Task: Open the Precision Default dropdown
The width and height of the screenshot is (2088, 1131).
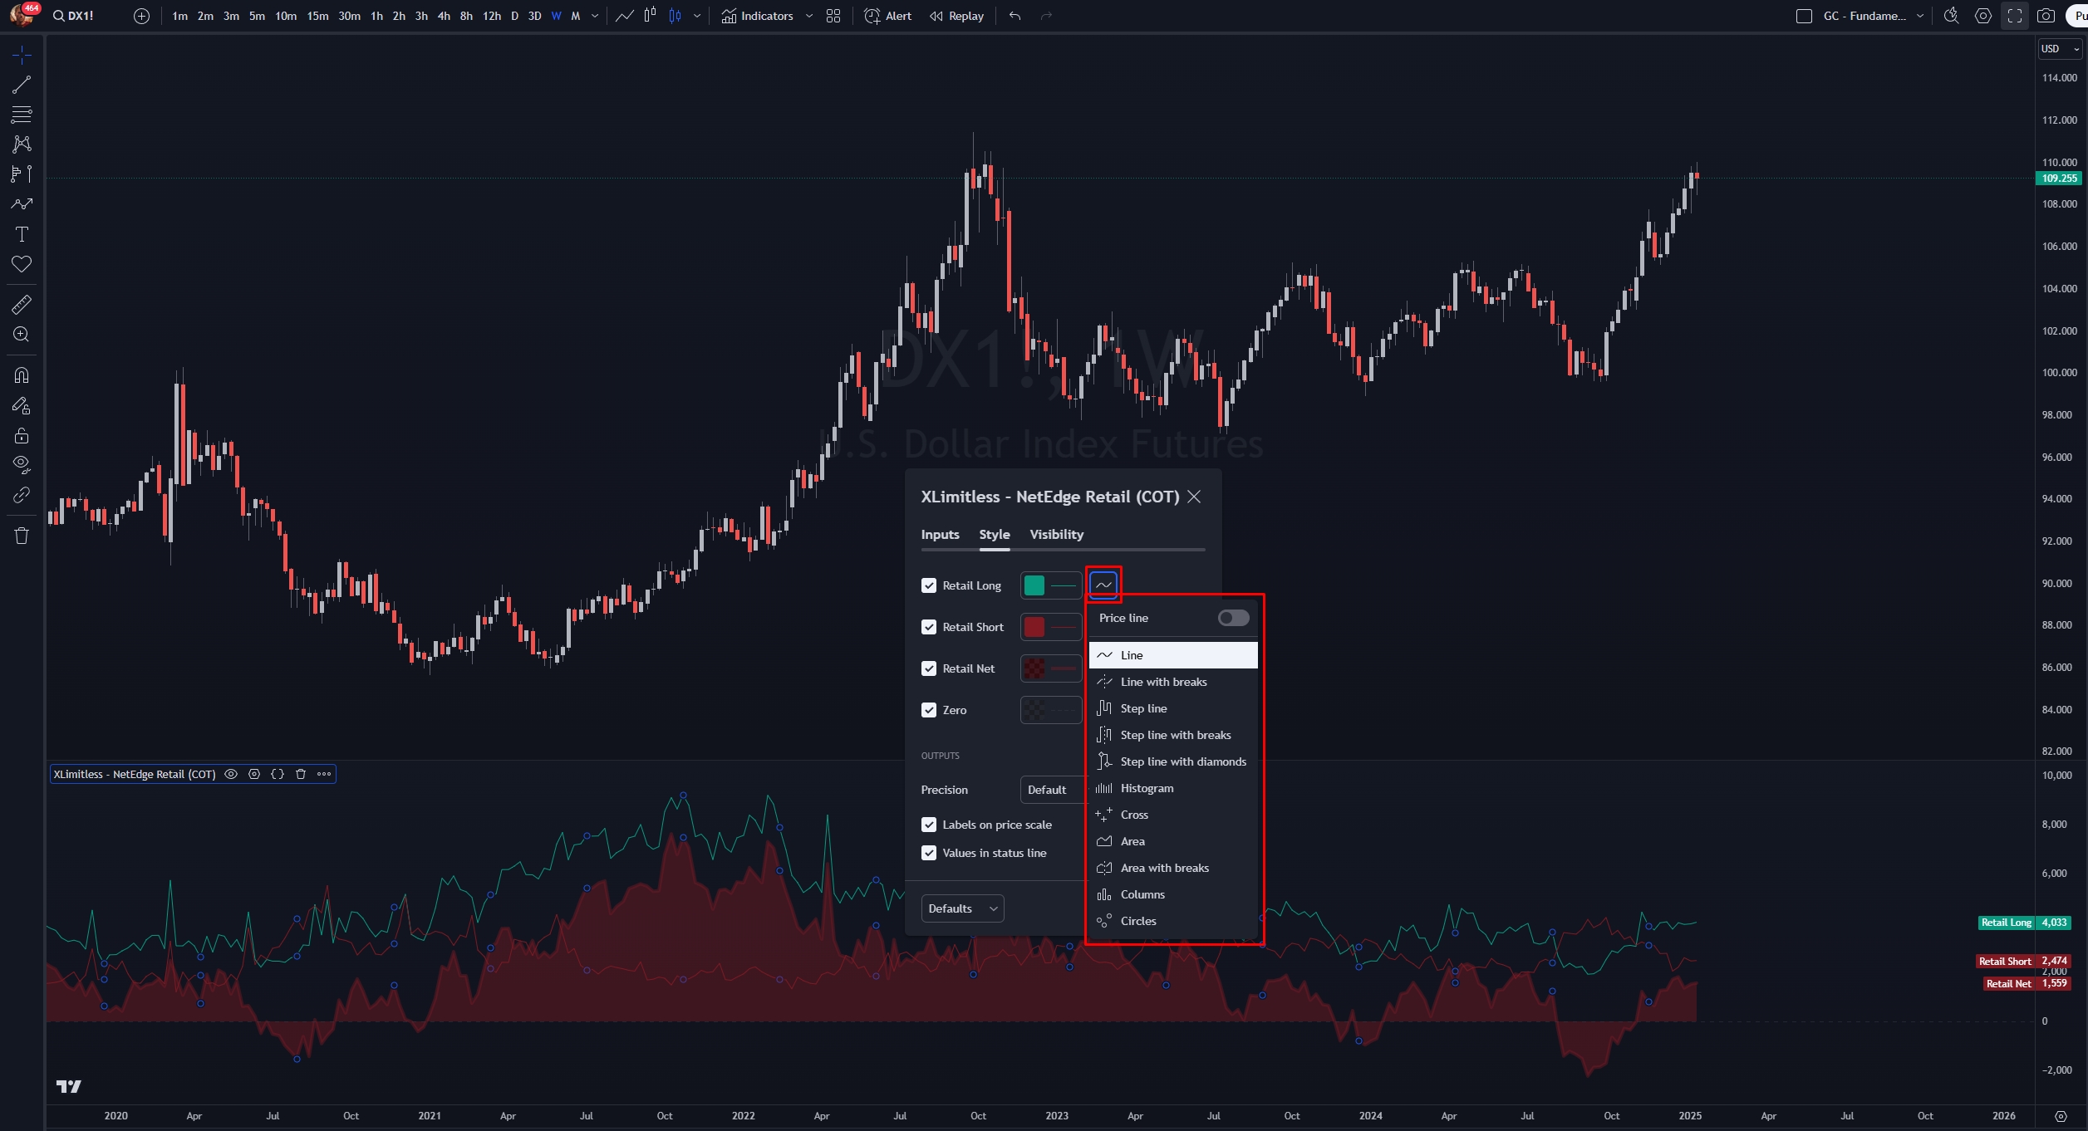Action: tap(1050, 790)
